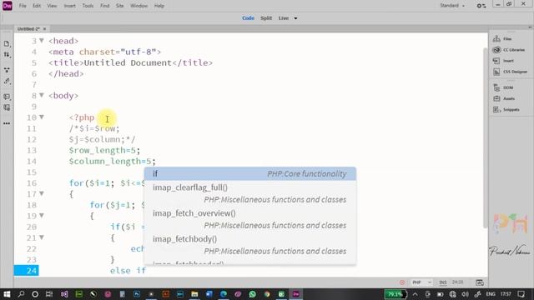Click the preview icon in status bar
The height and width of the screenshot is (300, 534).
(480, 282)
